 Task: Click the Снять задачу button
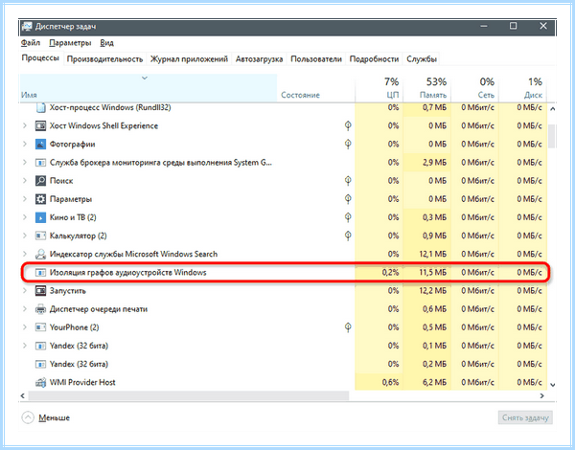525,417
